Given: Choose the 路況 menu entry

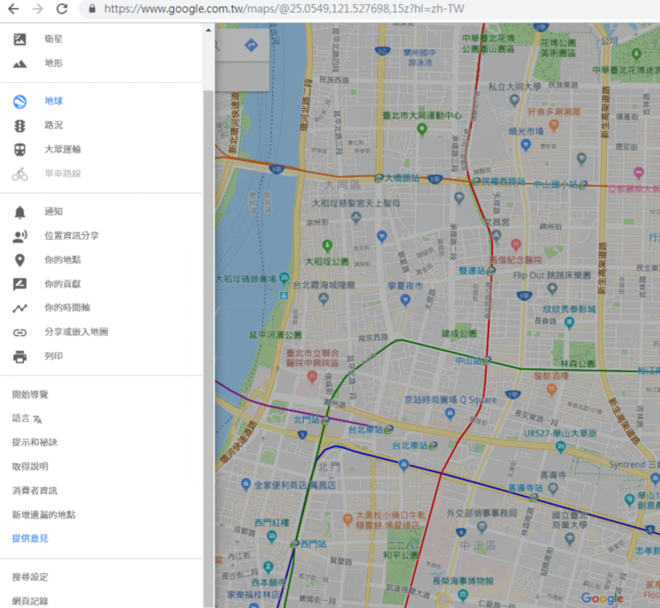Looking at the screenshot, I should pos(53,126).
